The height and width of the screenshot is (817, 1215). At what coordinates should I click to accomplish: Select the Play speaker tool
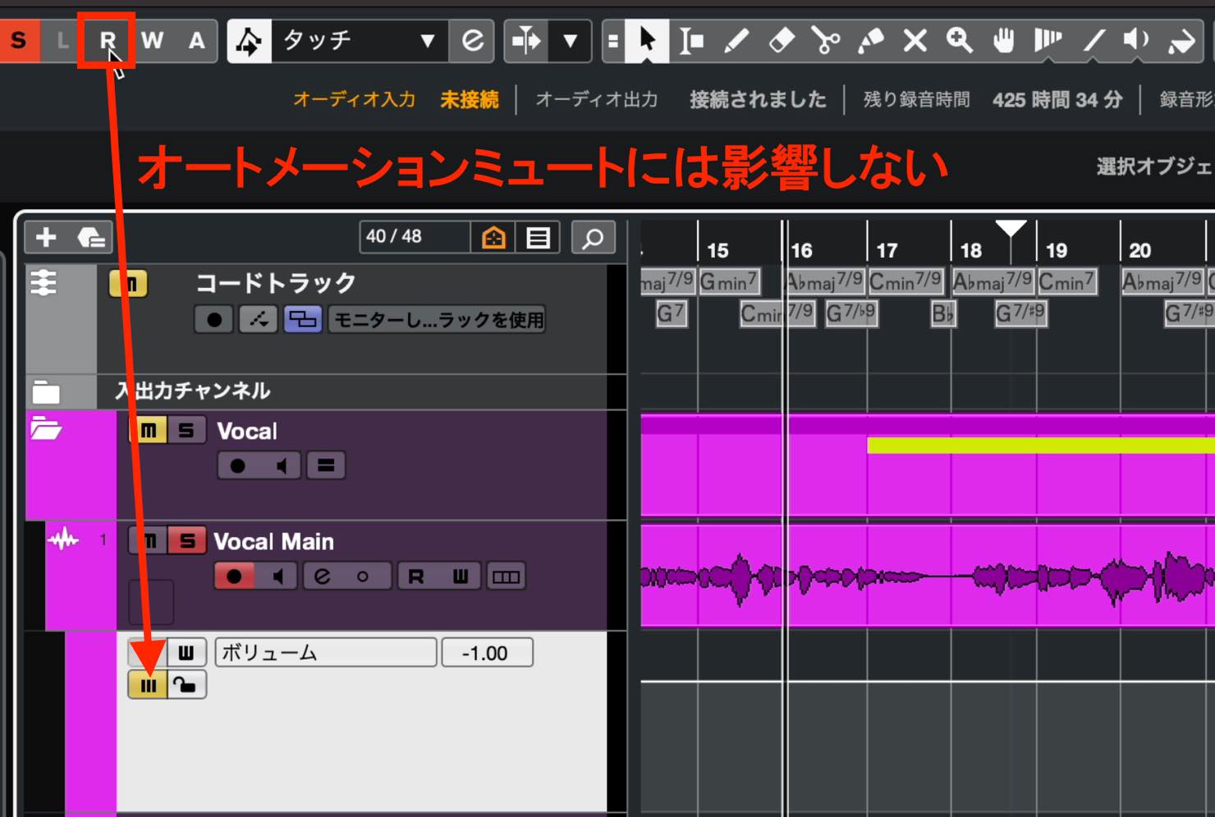pyautogui.click(x=1137, y=40)
